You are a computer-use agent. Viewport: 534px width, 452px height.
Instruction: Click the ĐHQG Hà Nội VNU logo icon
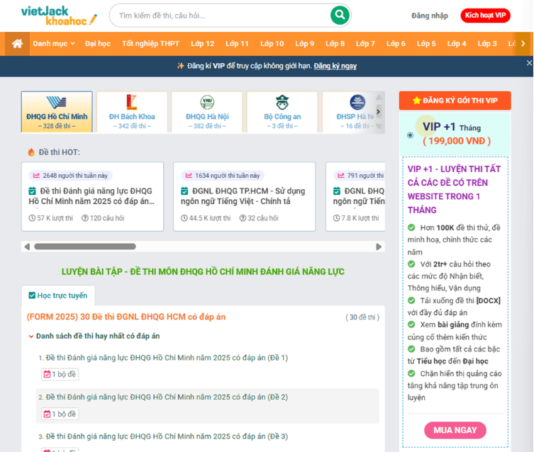207,102
